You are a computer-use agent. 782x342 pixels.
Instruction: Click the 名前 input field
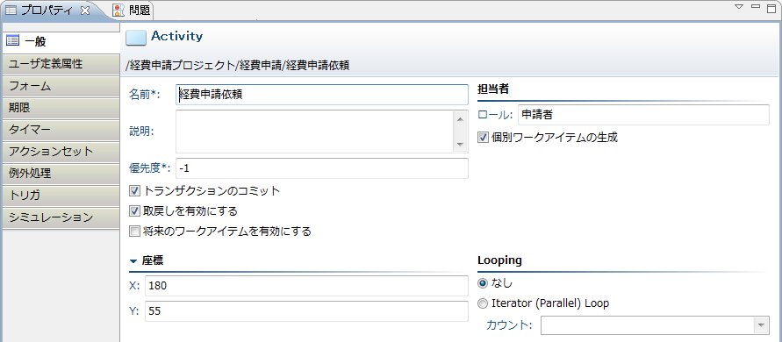[x=322, y=95]
